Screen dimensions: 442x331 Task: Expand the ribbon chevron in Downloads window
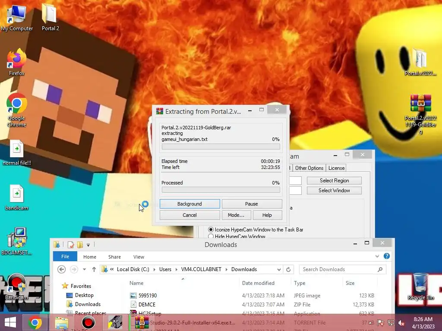click(x=377, y=256)
